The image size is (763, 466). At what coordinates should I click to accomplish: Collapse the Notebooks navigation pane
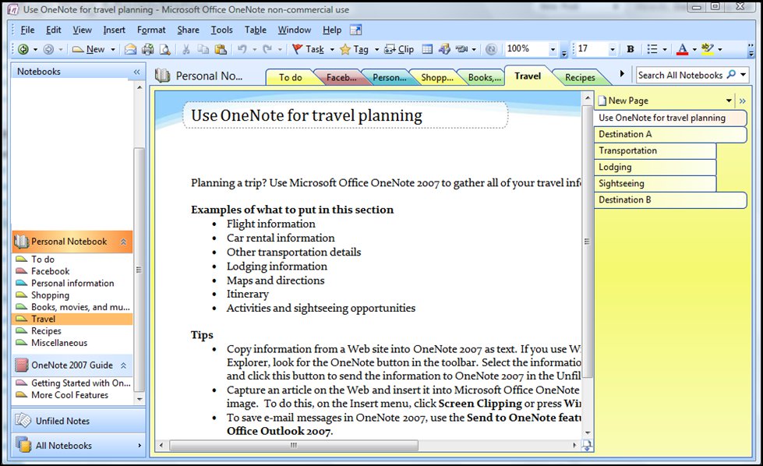(x=136, y=72)
